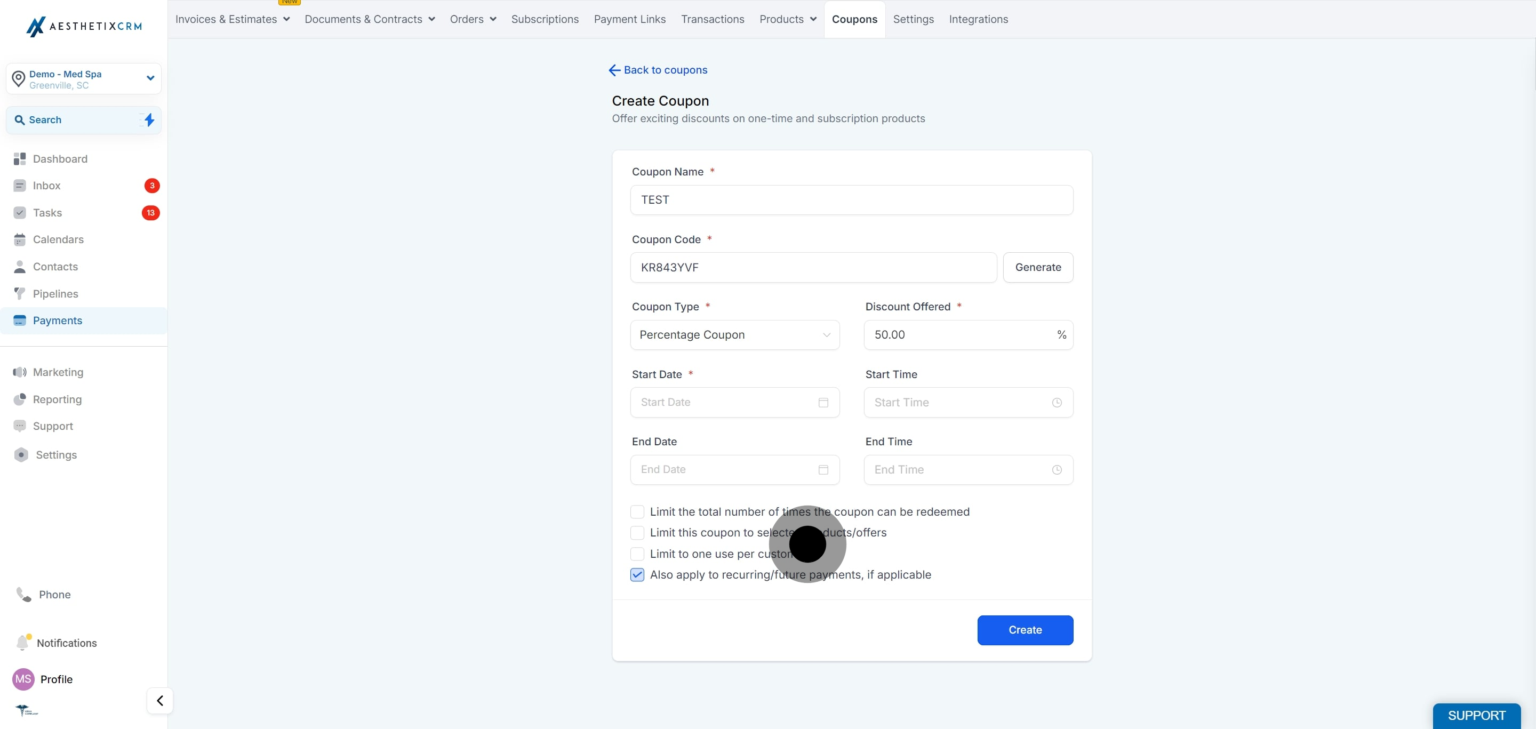The width and height of the screenshot is (1536, 729).
Task: Click the lightning bolt quick actions icon
Action: (x=149, y=120)
